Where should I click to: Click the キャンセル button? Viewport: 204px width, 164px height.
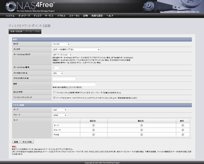pyautogui.click(x=27, y=142)
